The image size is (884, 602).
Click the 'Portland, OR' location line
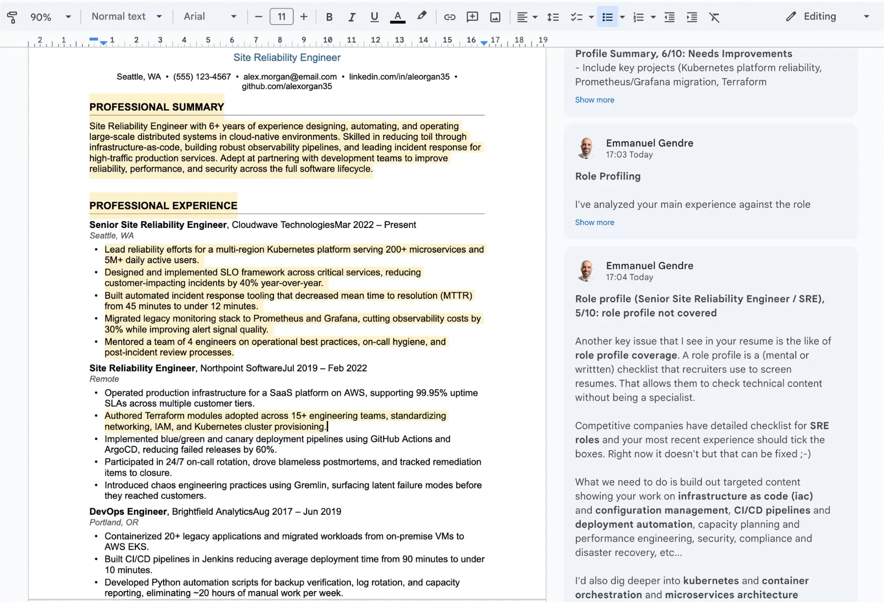pyautogui.click(x=114, y=523)
